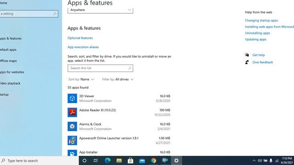The image size is (294, 165).
Task: Click the 12/8/2020 install date
Action: (163, 101)
